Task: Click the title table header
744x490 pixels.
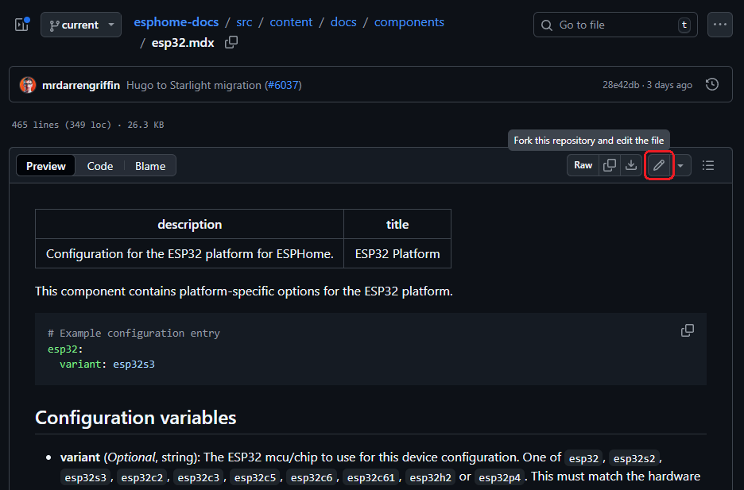Action: (397, 224)
